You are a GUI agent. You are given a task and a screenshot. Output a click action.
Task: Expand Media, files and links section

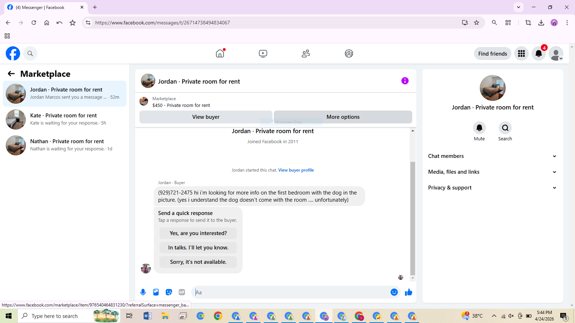tap(492, 172)
